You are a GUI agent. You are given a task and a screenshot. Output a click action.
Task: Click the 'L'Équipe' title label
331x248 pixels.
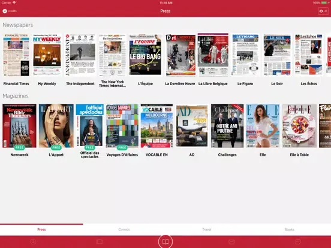click(145, 84)
